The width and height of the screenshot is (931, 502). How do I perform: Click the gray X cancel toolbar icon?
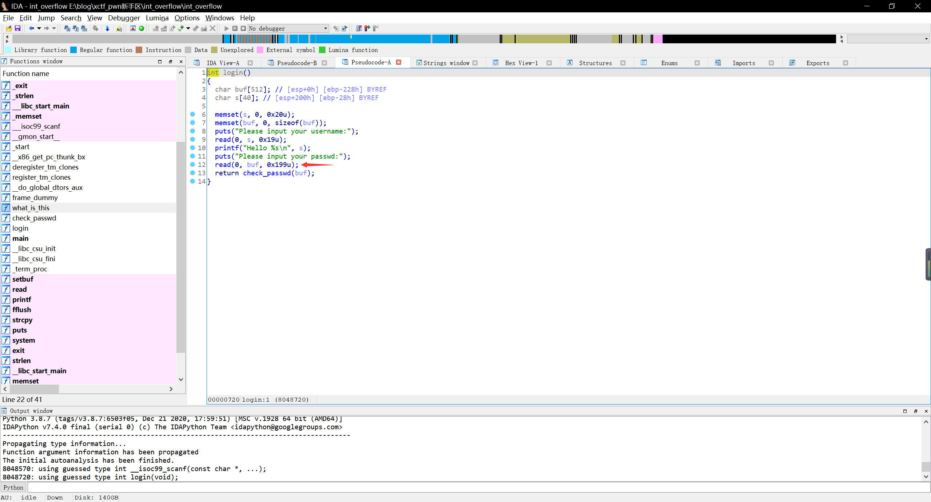(x=213, y=28)
